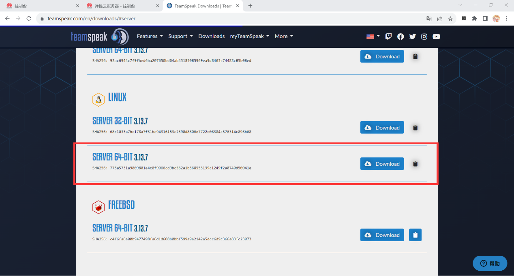514x276 pixels.
Task: Expand the Support dropdown menu
Action: (x=181, y=36)
